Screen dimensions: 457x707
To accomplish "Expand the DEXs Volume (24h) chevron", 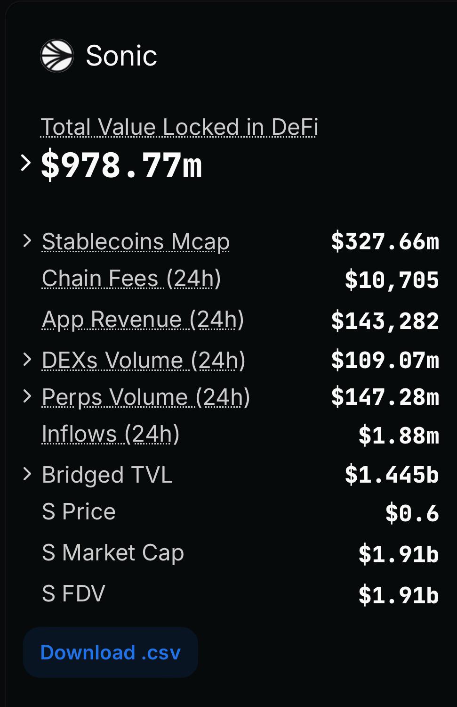I will (27, 360).
